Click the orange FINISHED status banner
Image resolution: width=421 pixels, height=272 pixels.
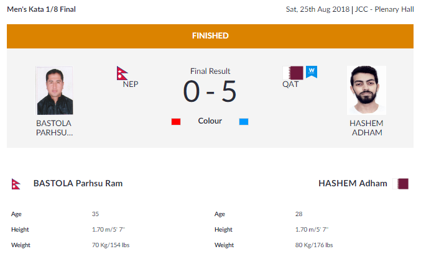point(210,36)
